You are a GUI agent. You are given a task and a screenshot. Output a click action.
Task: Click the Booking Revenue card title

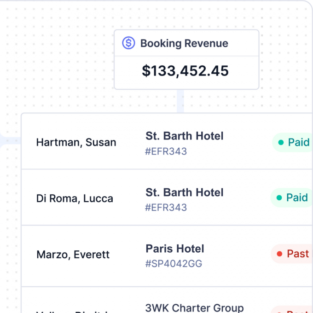[x=184, y=44]
